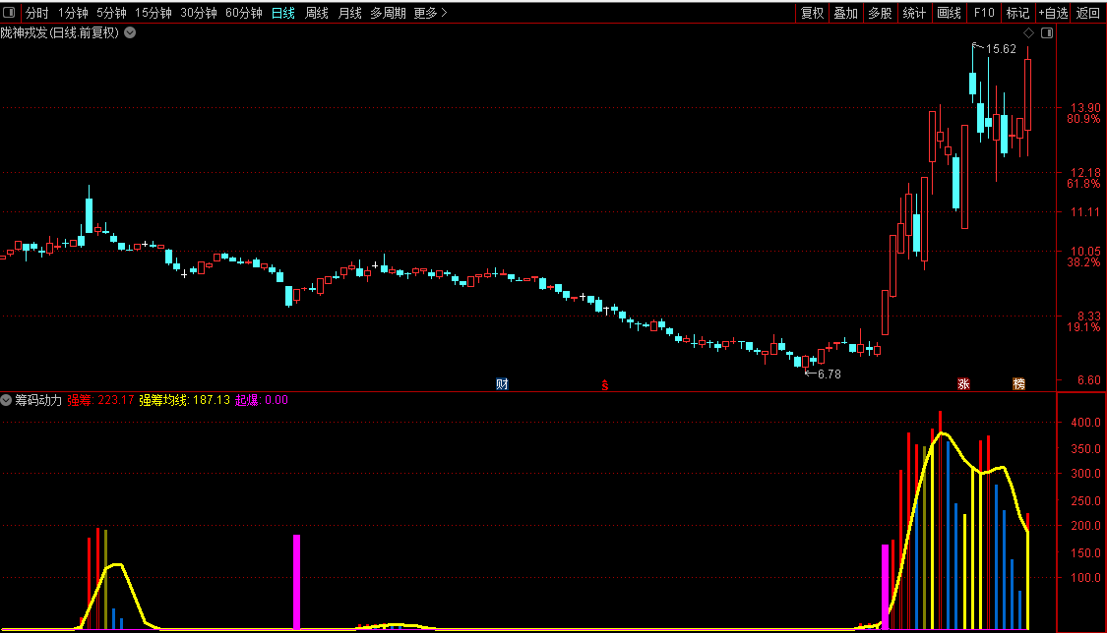Click the 200.0 indicator axis label
The image size is (1107, 633).
point(1085,525)
